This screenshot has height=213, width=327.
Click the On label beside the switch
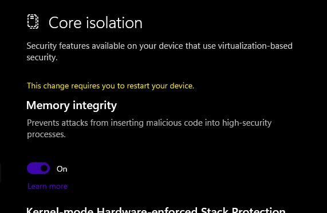point(62,169)
